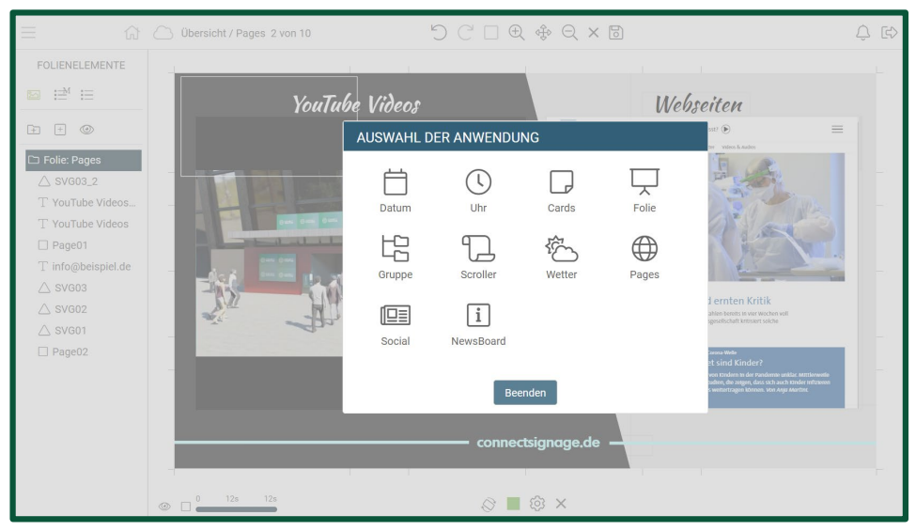Choose the Uhr clock application
This screenshot has height=531, width=916.
(x=478, y=182)
